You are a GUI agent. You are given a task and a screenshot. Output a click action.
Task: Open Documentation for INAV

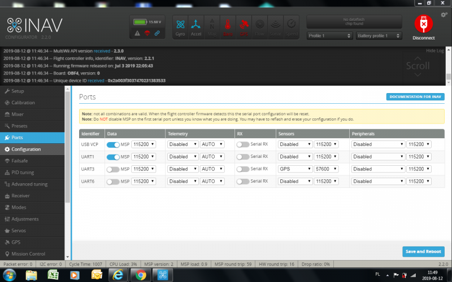point(415,97)
